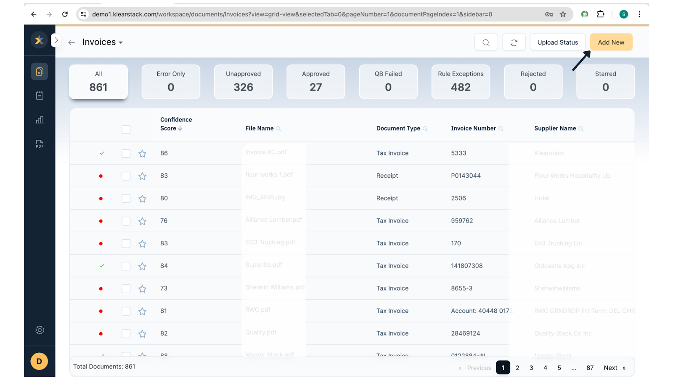Viewport: 673px width, 380px height.
Task: Star the Quality.pdf row
Action: (x=142, y=334)
